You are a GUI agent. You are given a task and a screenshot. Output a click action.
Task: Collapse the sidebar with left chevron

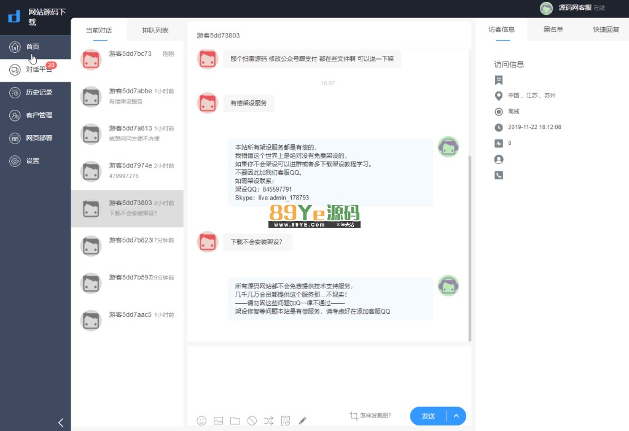61,422
